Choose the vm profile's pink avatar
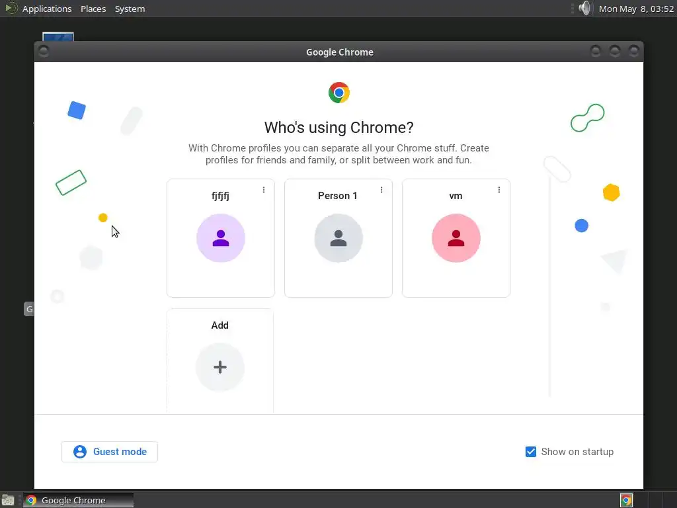 [456, 238]
